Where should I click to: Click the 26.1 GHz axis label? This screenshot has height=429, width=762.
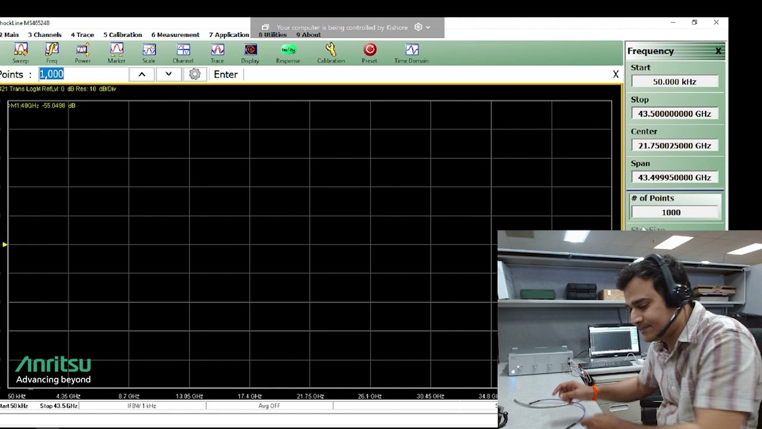(x=370, y=396)
